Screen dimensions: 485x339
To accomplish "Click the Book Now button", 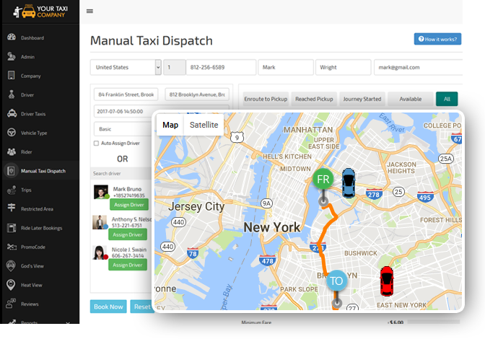I will (108, 307).
